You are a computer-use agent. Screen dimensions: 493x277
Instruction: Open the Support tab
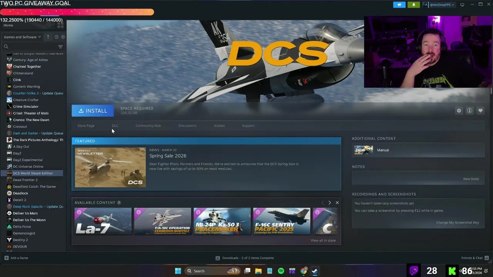(x=248, y=126)
